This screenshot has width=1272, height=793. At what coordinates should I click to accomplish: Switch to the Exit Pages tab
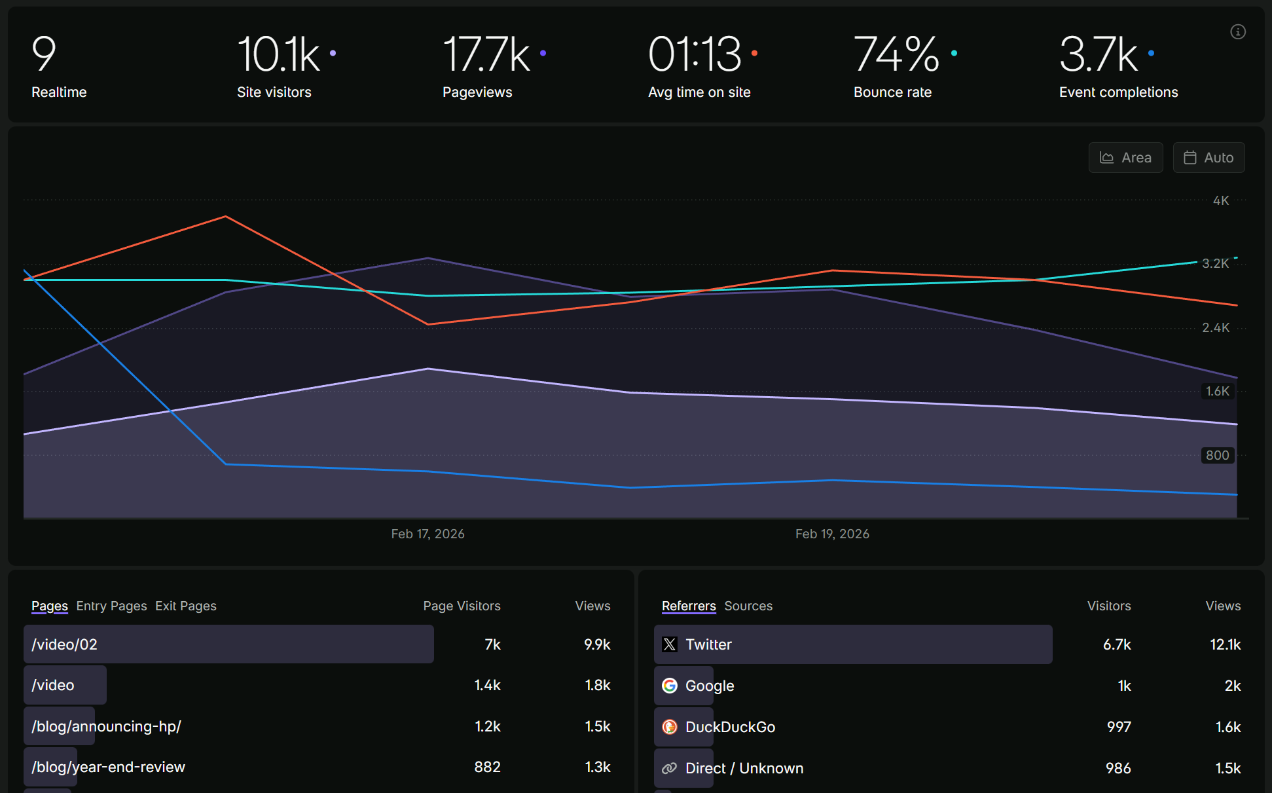coord(185,606)
